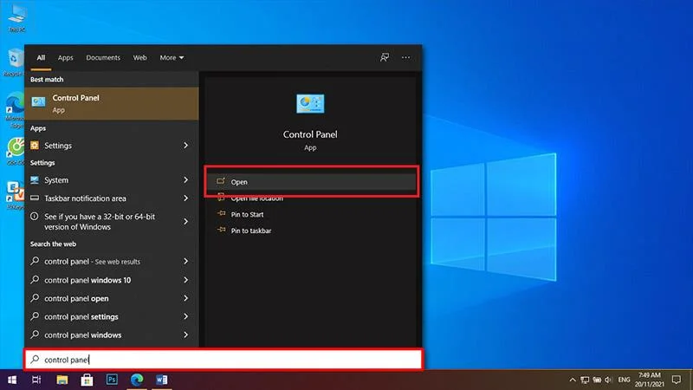Open Word from taskbar

click(161, 380)
